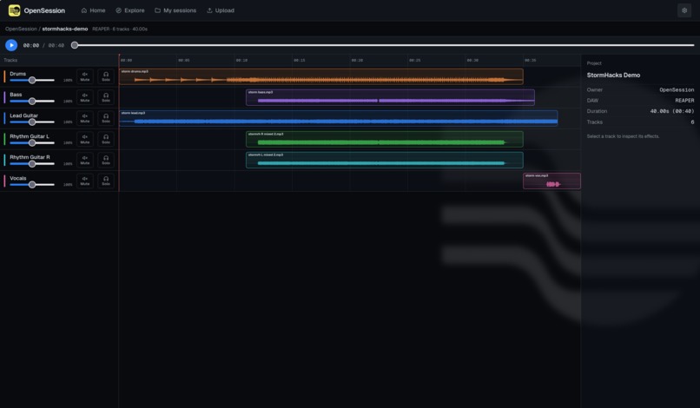Click the stormhacks-demo breadcrumb
The width and height of the screenshot is (700, 408).
pos(65,29)
